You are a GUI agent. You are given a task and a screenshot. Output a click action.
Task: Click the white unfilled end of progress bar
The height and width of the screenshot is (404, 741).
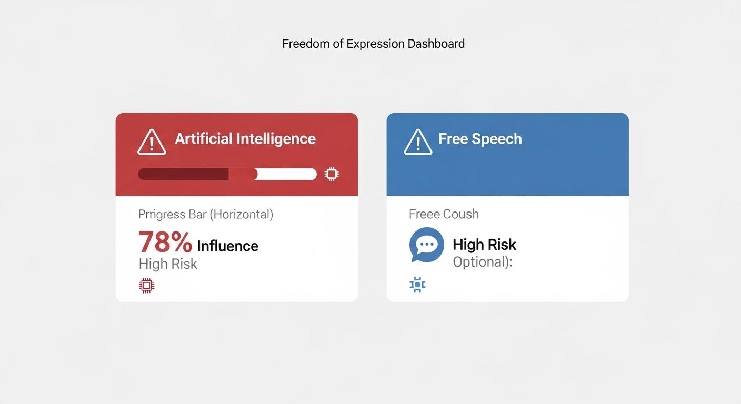tap(287, 174)
